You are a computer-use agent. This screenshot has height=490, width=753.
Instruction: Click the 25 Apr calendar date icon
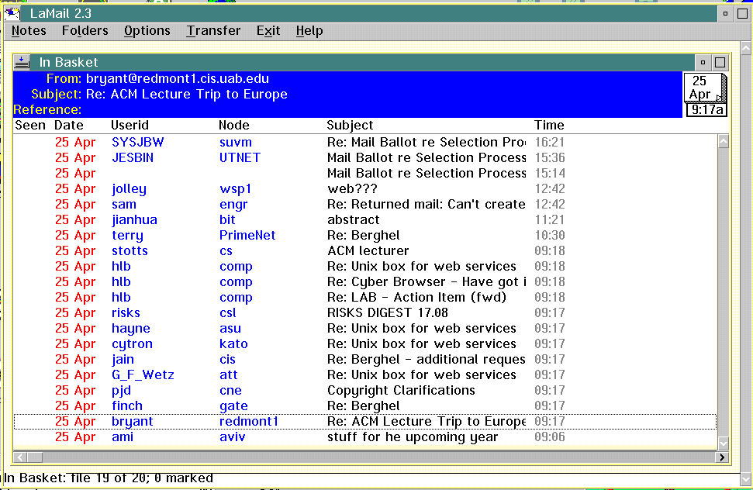[703, 88]
